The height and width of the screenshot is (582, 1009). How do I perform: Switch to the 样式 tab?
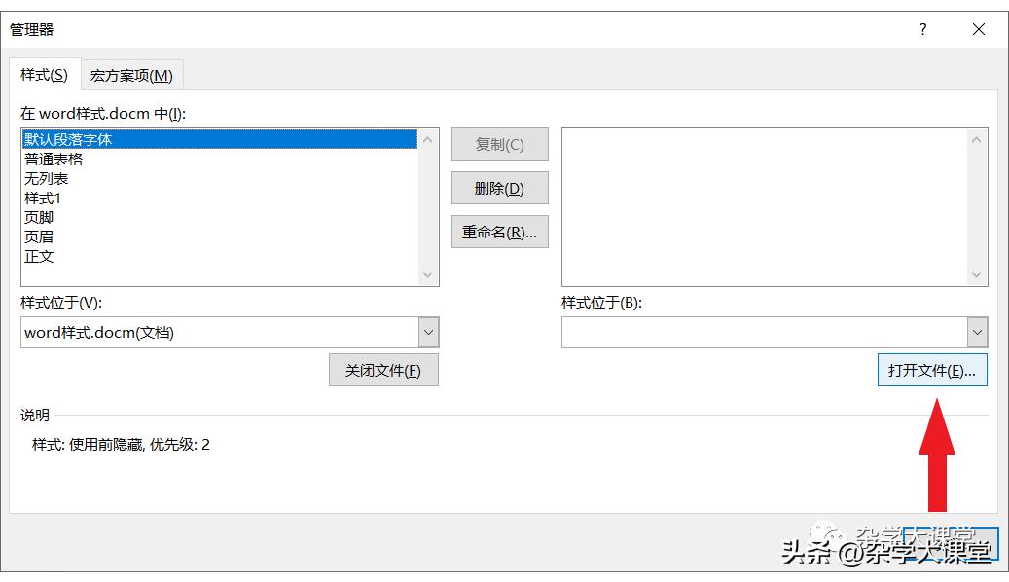pos(43,74)
